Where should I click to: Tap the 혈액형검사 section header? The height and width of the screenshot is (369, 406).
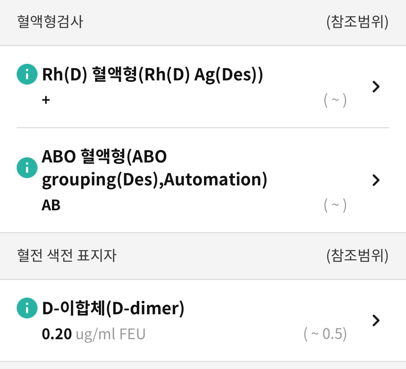50,22
